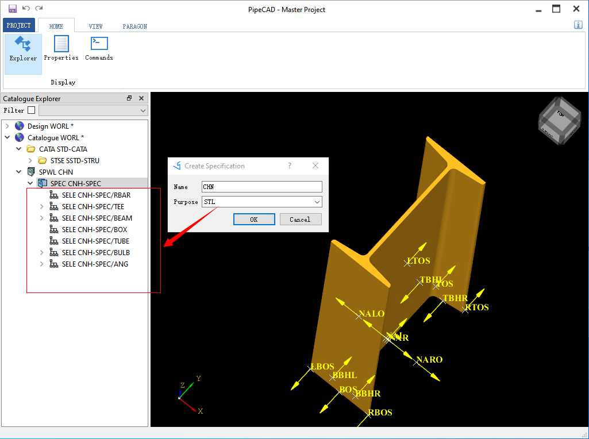Float the Catalogue Explorer panel
589x439 pixels.
129,98
